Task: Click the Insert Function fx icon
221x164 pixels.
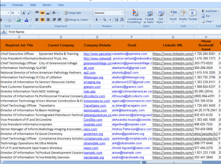Action: (x=4, y=32)
